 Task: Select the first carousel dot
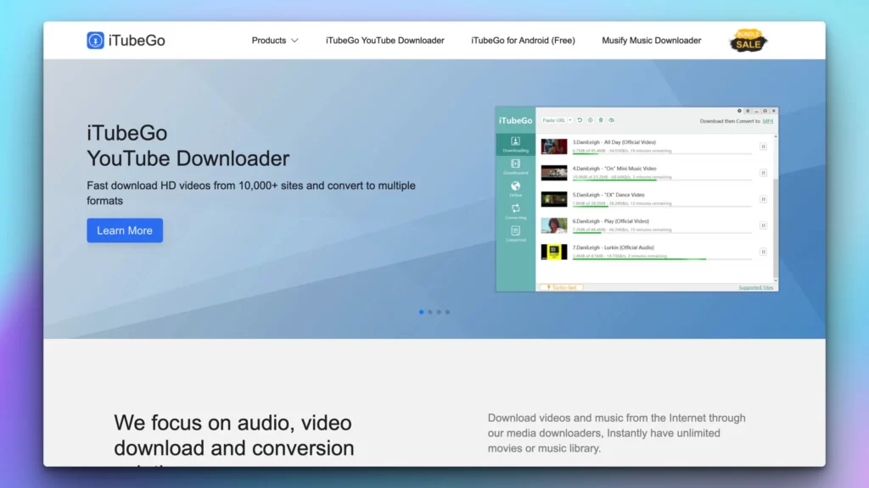pyautogui.click(x=421, y=312)
